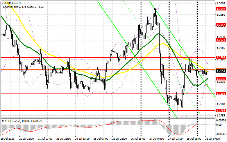Click the small red circle marker near 1.2830
227x142 pixels.
[x=207, y=85]
